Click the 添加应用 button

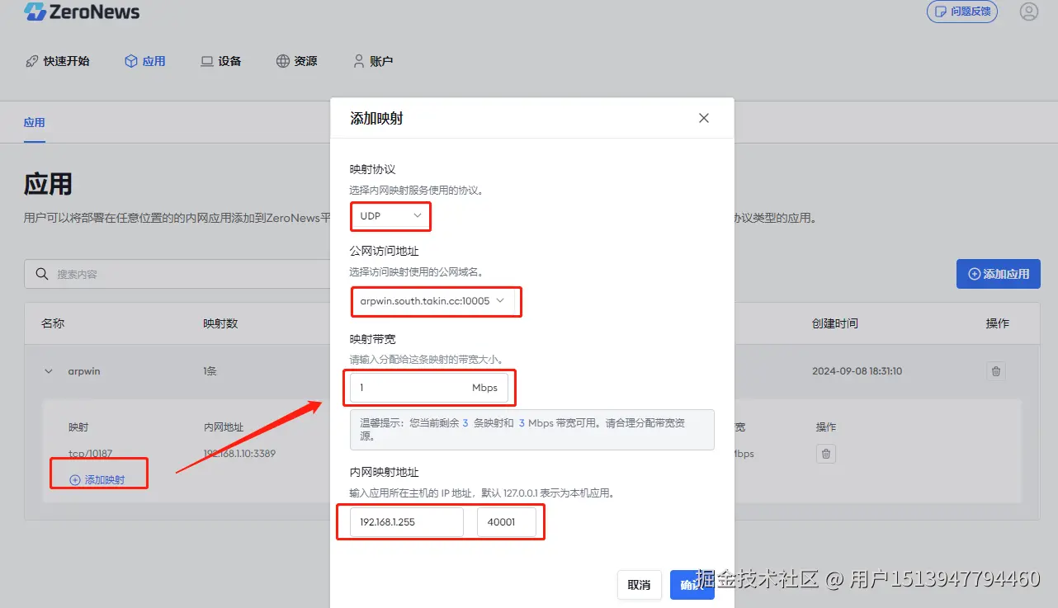coord(998,274)
